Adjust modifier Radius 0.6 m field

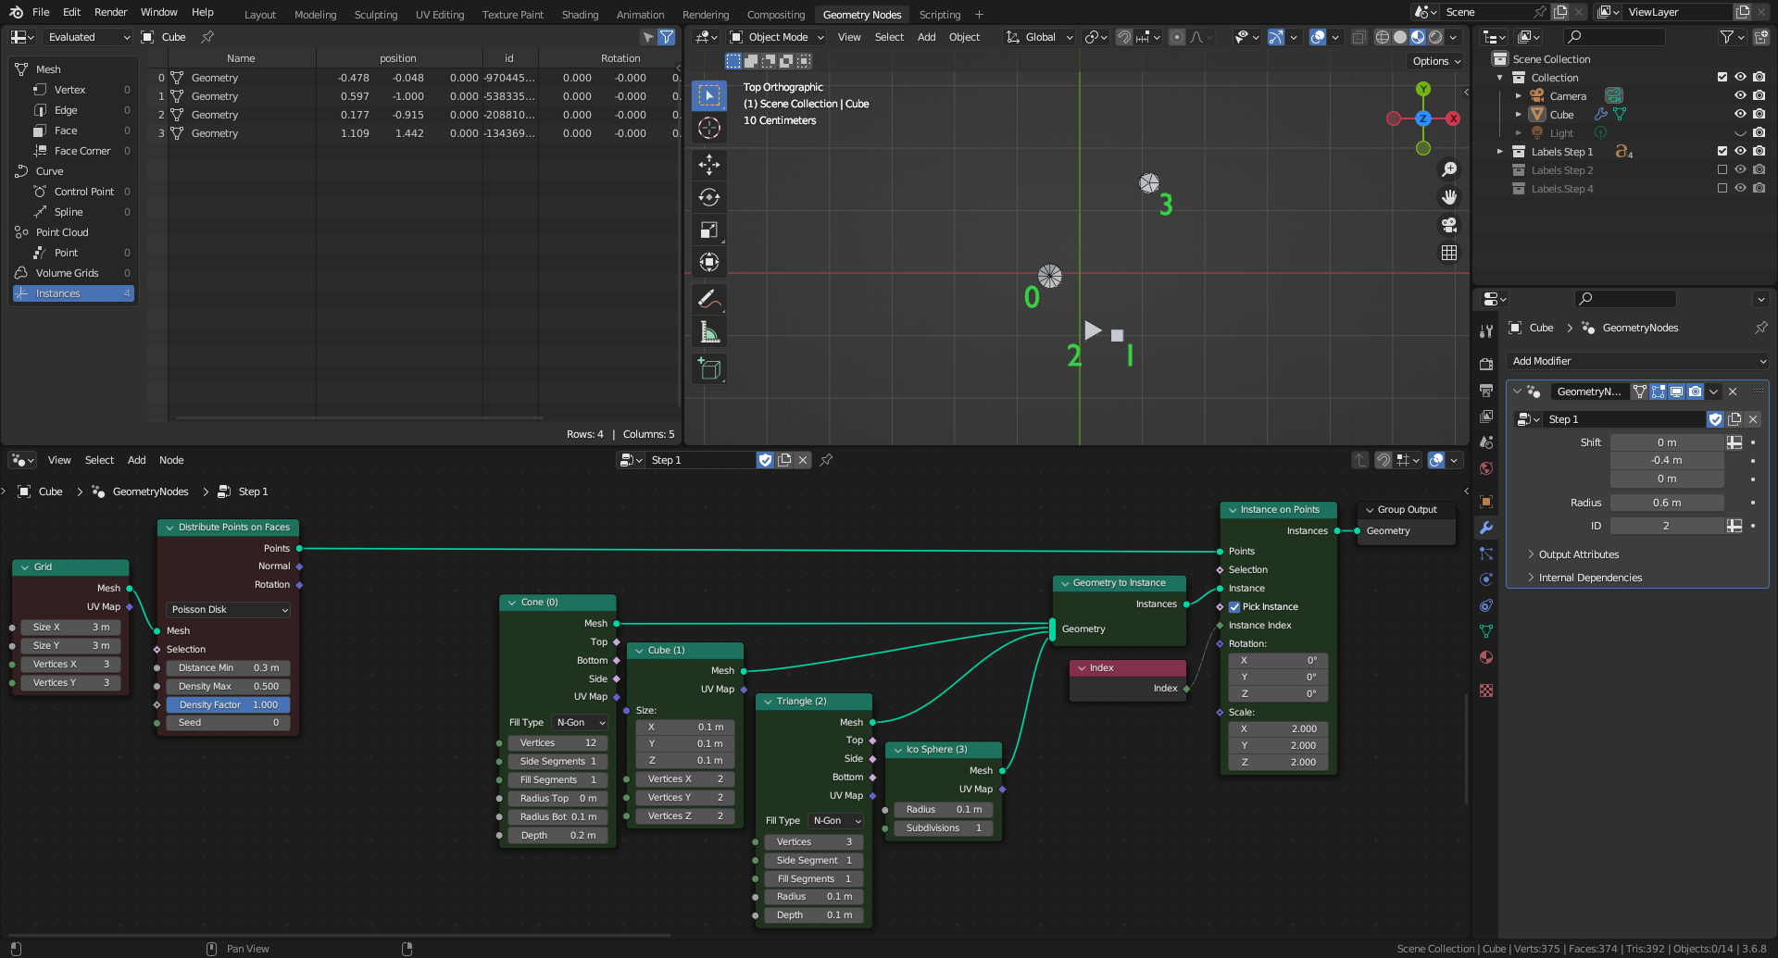click(x=1667, y=503)
